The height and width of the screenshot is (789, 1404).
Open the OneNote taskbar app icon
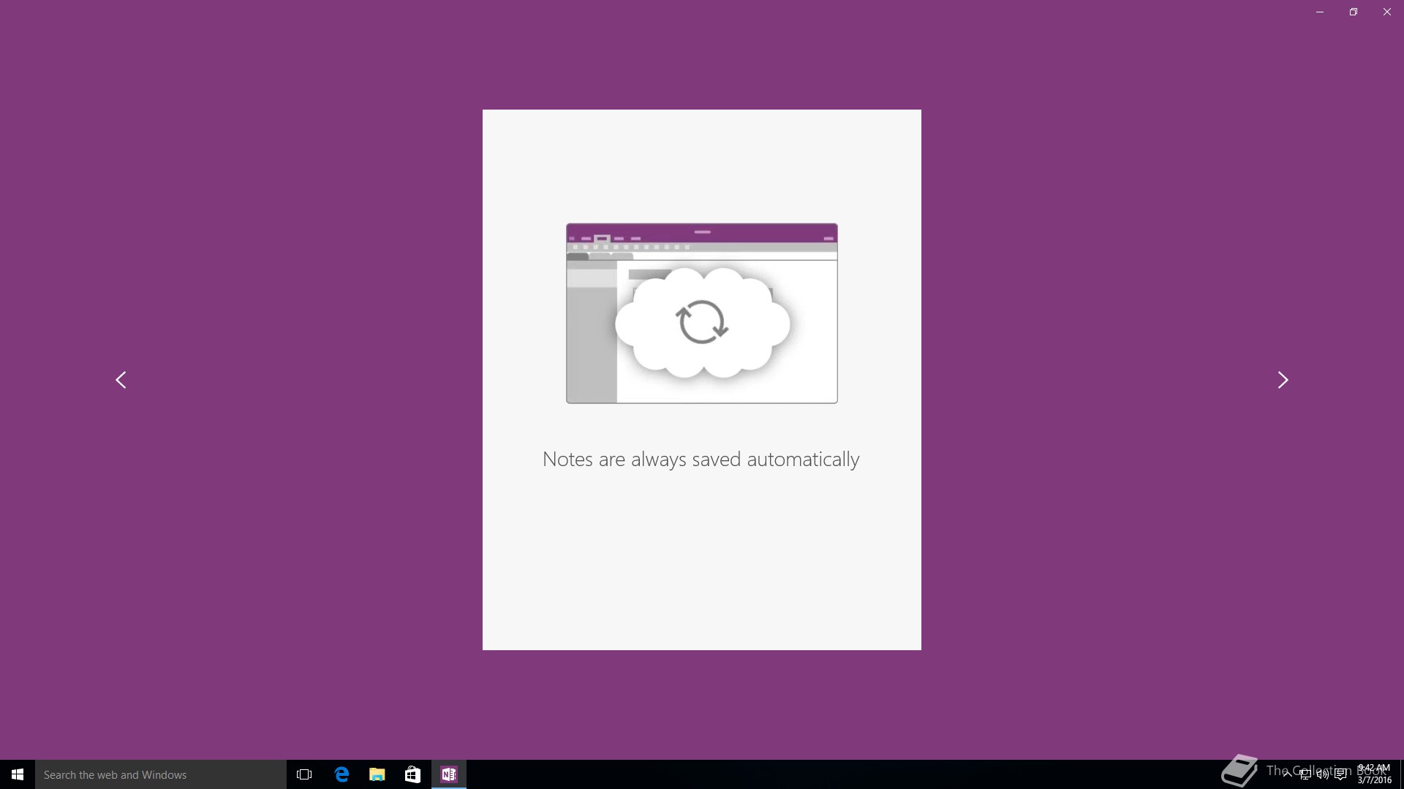[x=448, y=774]
